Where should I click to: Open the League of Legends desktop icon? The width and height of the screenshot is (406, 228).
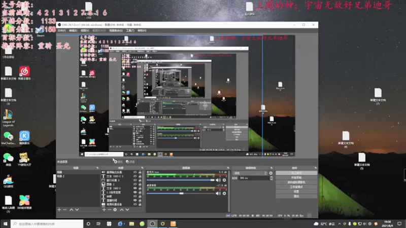8,118
